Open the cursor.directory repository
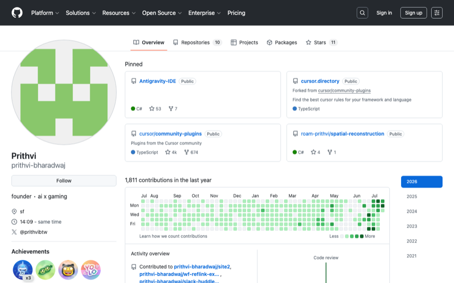 (320, 81)
